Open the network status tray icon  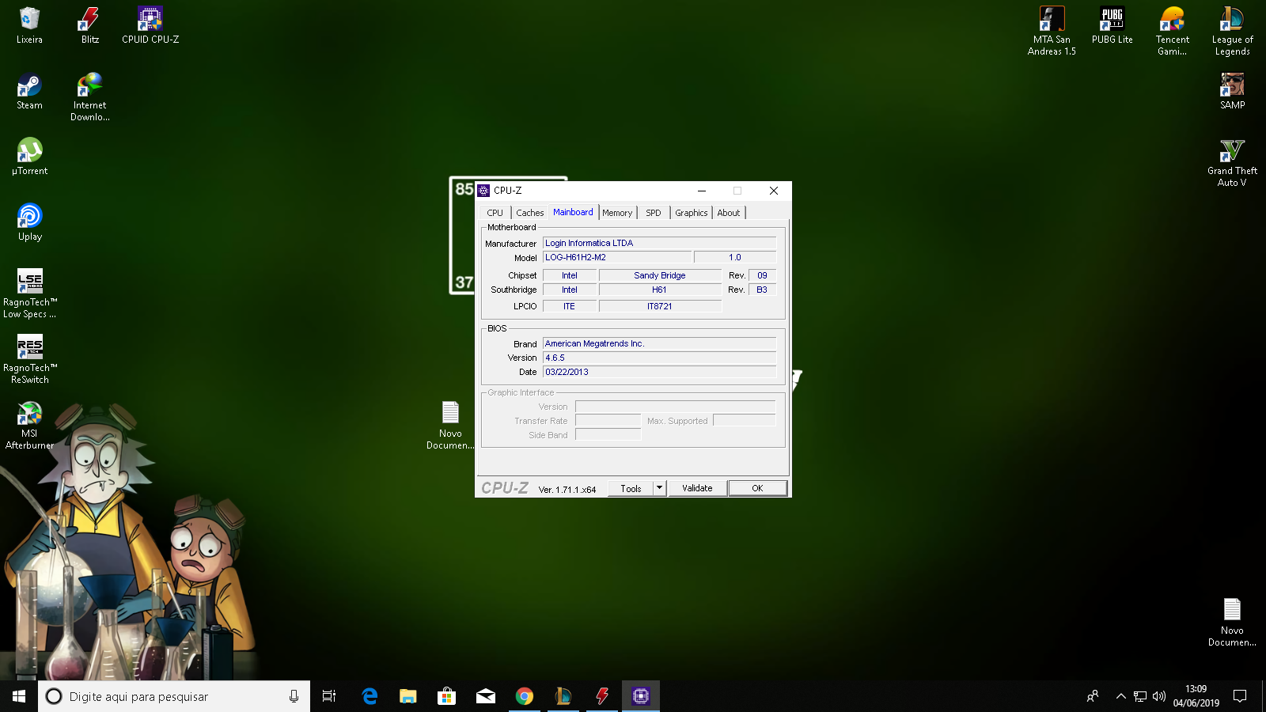click(x=1139, y=696)
